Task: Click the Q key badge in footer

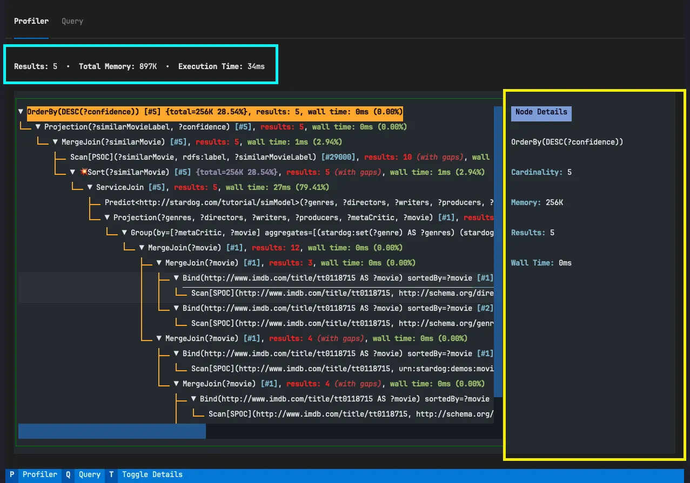Action: pyautogui.click(x=68, y=475)
